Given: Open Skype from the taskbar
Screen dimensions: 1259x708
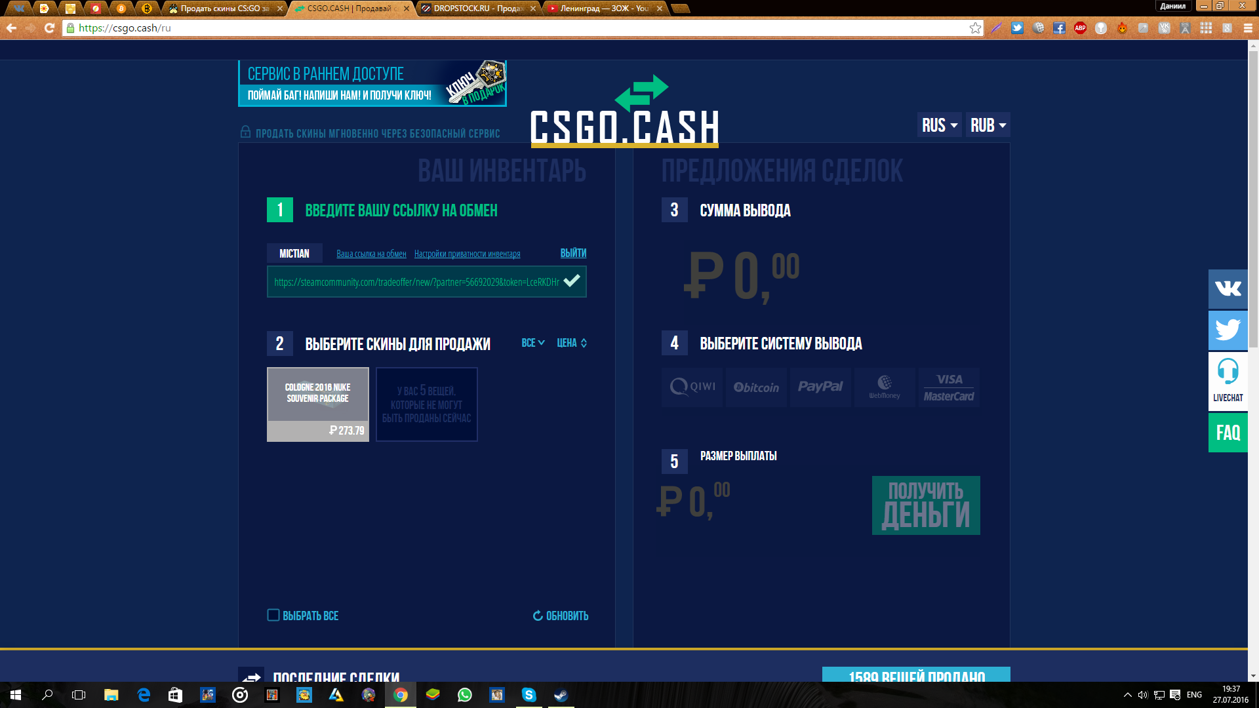Looking at the screenshot, I should pyautogui.click(x=529, y=695).
